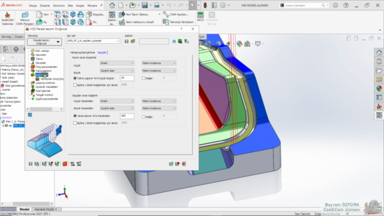
Task: Click the Print icon in top toolbar
Action: 157,5
